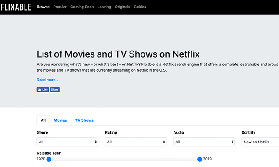The image size is (279, 167).
Task: Click the Release Year label
Action: [49, 153]
